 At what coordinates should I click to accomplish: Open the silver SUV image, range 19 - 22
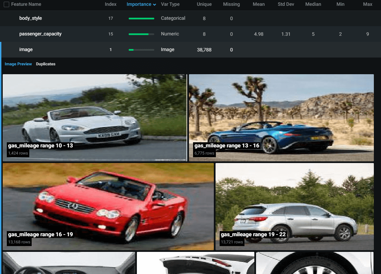(295, 207)
